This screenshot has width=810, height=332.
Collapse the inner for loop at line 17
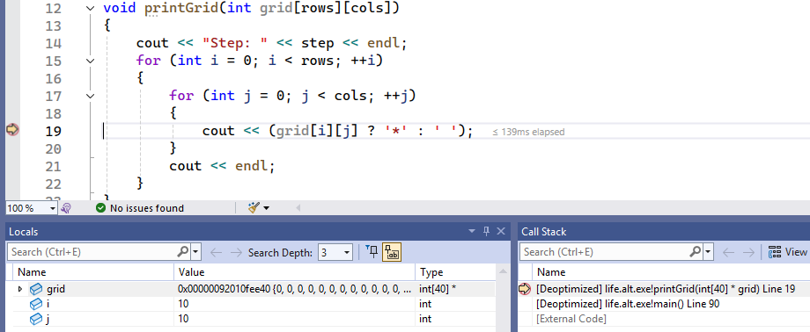(x=91, y=96)
